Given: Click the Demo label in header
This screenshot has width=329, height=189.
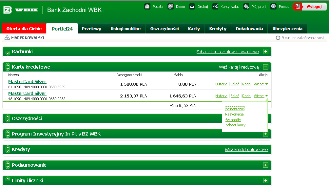Looking at the screenshot, I should coord(181,7).
